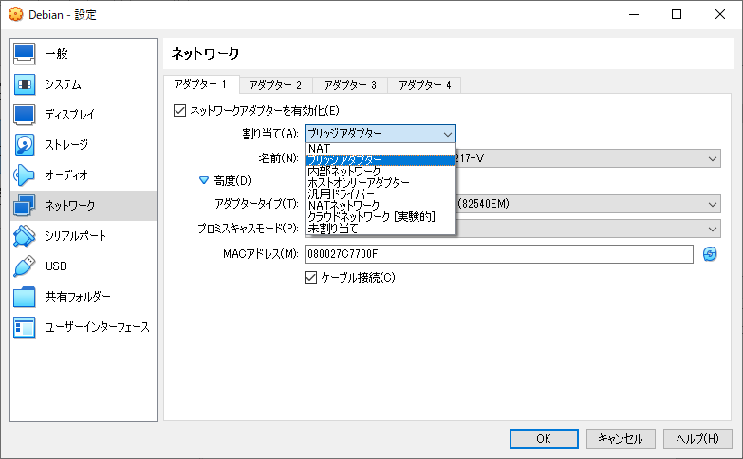The height and width of the screenshot is (459, 743).
Task: Open the USB plug icon
Action: [x=24, y=266]
